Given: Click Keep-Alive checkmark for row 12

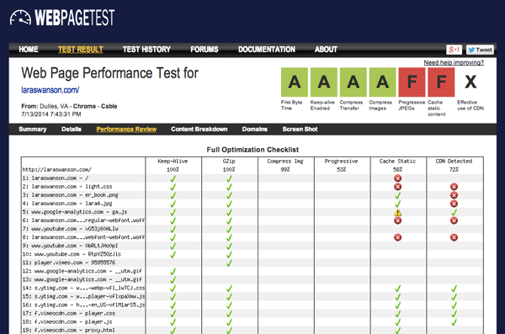Looking at the screenshot, I should (x=173, y=271).
